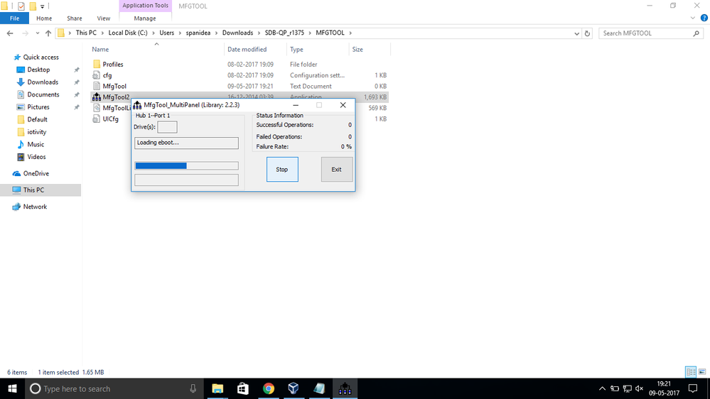Click the MfgTool taskbar icon
710x399 pixels.
pos(345,388)
